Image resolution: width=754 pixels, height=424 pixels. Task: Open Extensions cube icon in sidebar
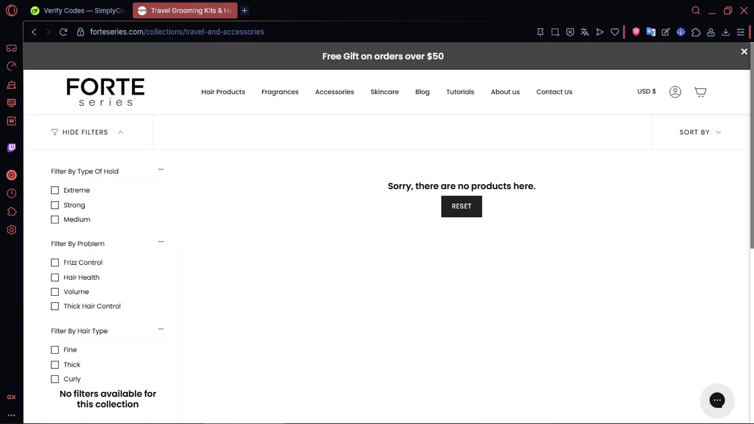click(12, 212)
